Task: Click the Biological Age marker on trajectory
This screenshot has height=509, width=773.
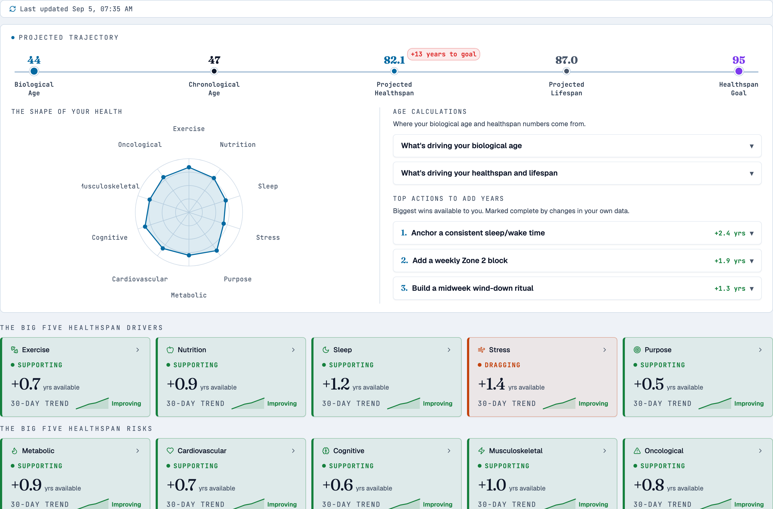Action: coord(34,71)
